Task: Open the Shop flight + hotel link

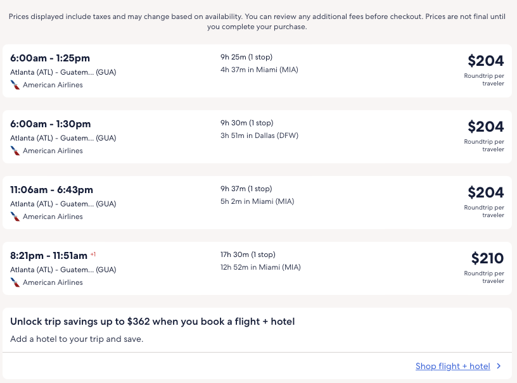Action: (x=452, y=366)
